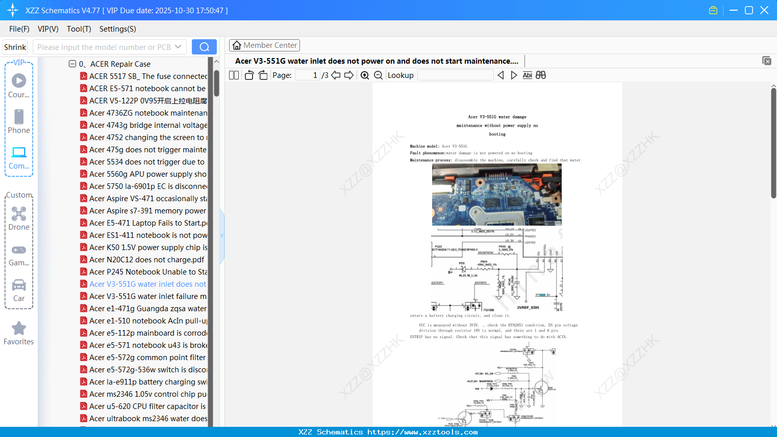Open Acer ms2346 1.05v control chip

[148, 394]
